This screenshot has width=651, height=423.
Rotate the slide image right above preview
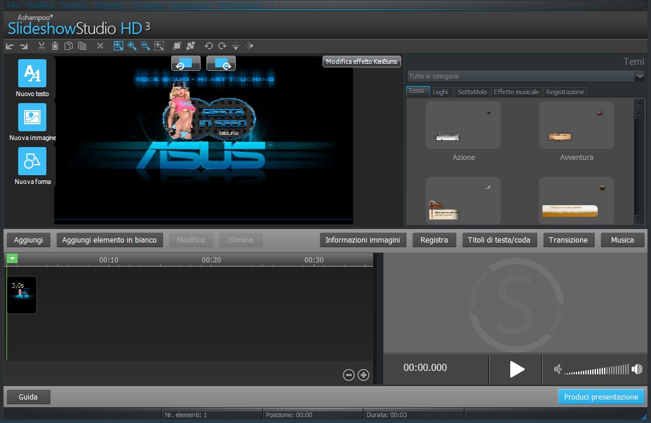[221, 63]
